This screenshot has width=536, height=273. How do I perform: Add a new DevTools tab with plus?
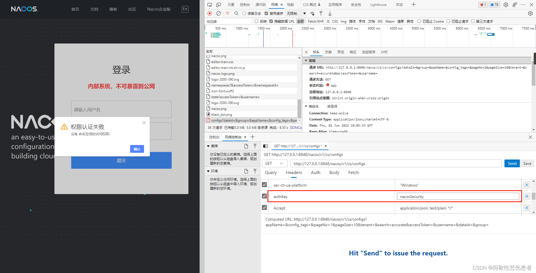pyautogui.click(x=414, y=4)
